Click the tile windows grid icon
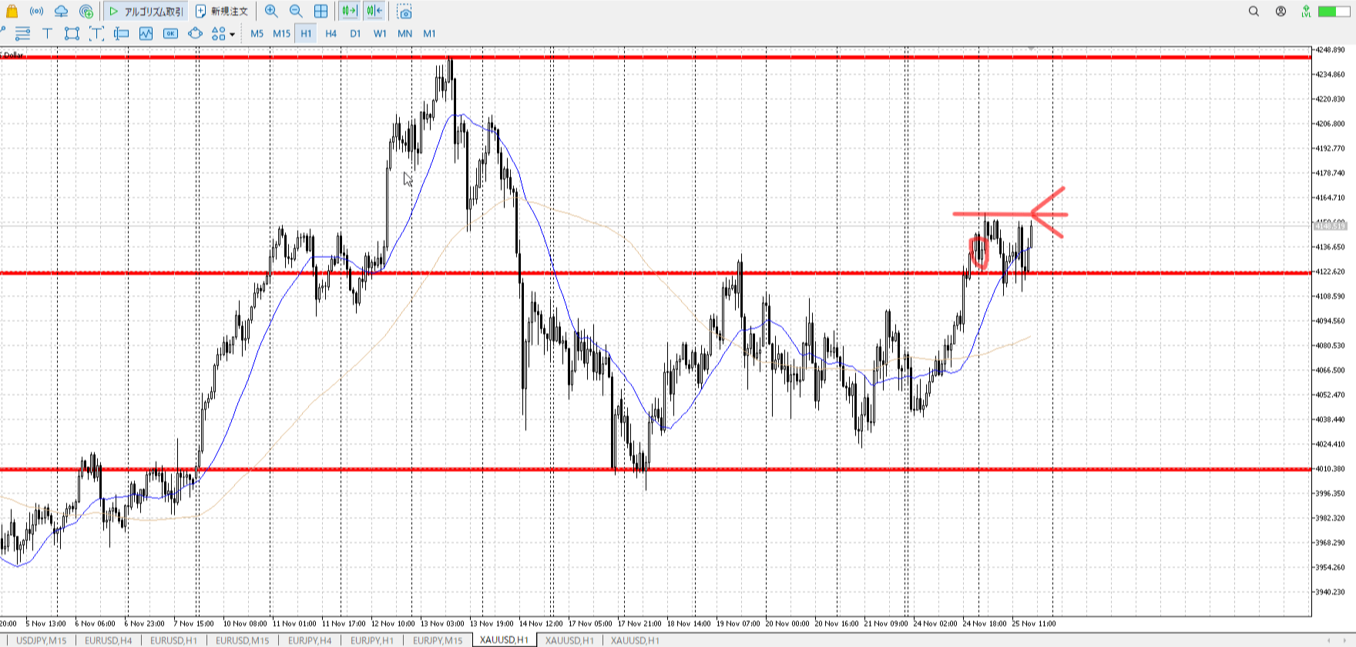 pyautogui.click(x=321, y=11)
